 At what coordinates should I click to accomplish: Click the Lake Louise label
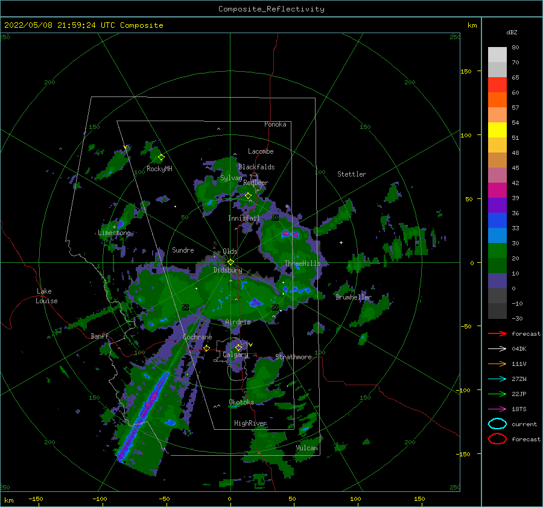pos(47,296)
